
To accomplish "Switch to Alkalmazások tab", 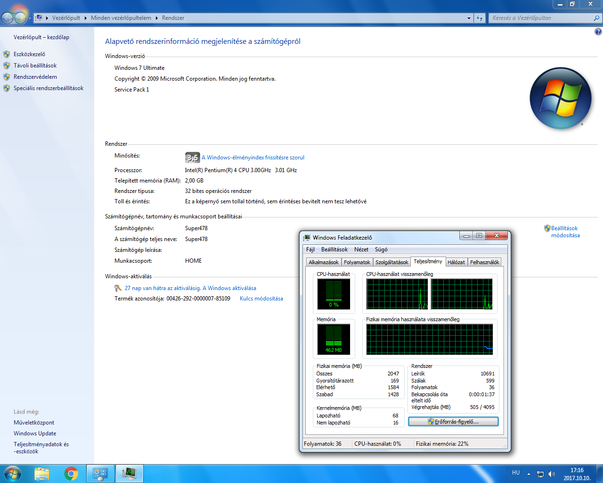I will click(324, 262).
